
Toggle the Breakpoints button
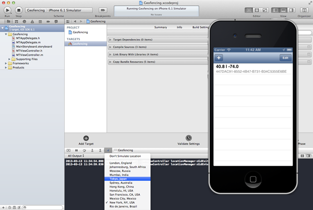pos(103,10)
